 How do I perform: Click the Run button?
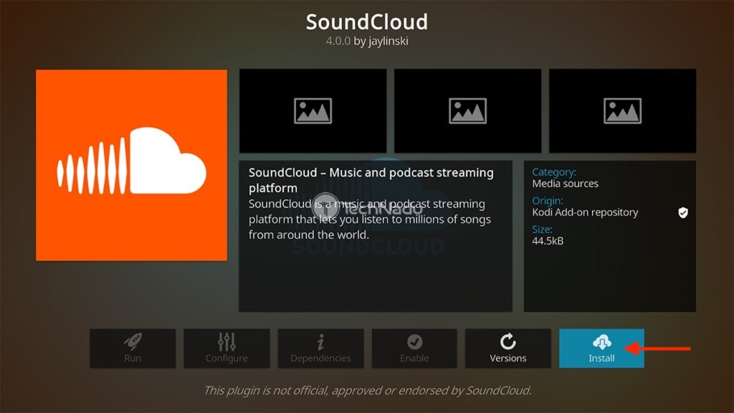[x=133, y=348]
